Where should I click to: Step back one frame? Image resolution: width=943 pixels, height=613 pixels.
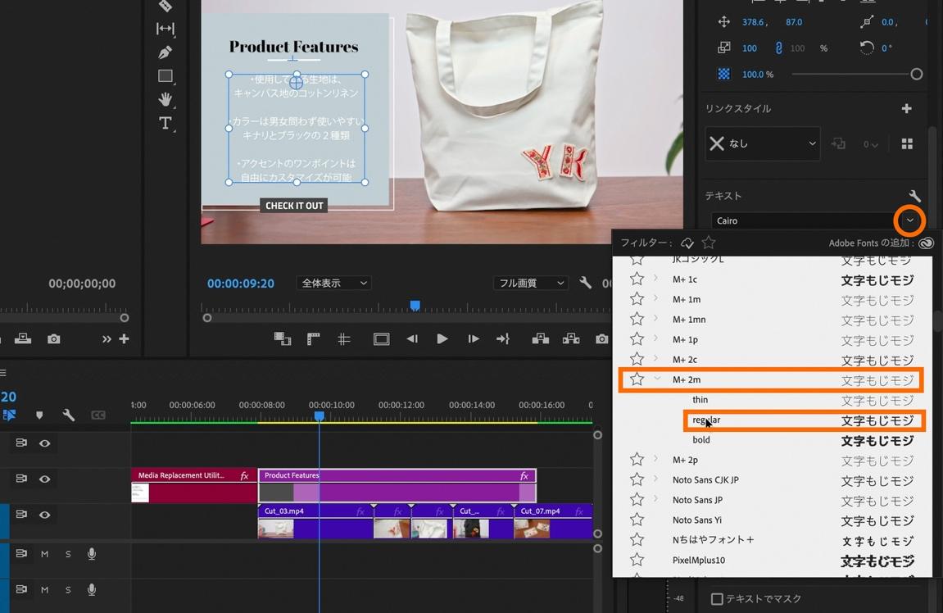click(412, 339)
